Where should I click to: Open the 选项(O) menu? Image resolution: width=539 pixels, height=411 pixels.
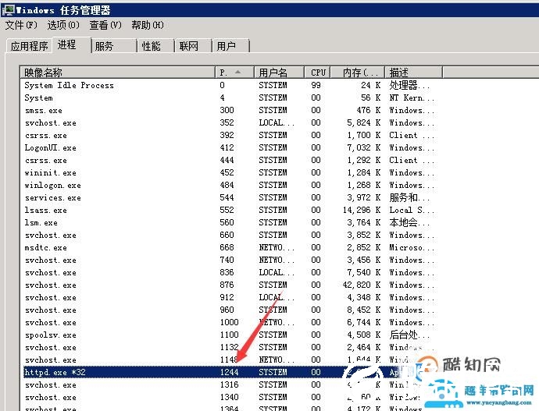click(x=63, y=25)
